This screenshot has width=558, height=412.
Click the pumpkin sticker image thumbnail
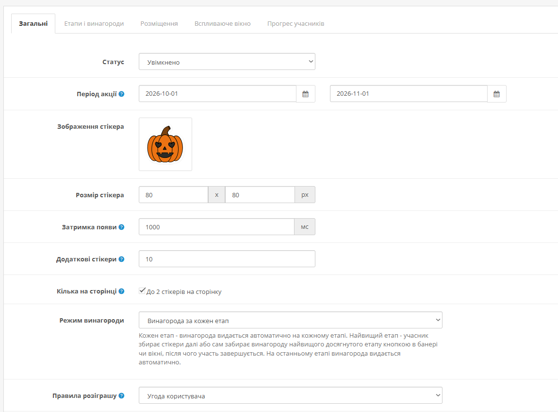pyautogui.click(x=165, y=144)
